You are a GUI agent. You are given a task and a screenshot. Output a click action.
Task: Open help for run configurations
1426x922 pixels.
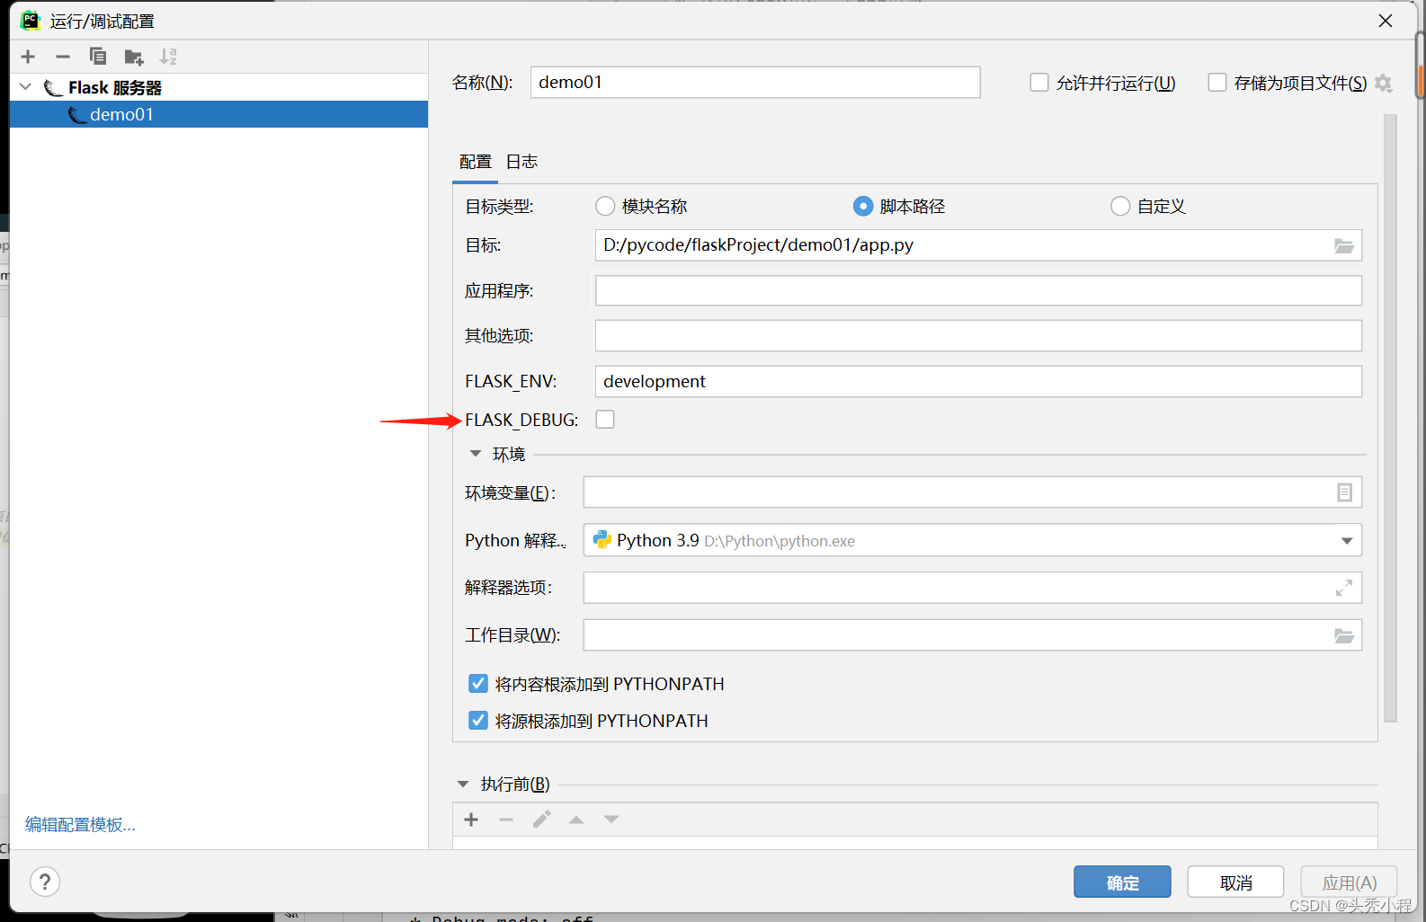click(x=45, y=882)
